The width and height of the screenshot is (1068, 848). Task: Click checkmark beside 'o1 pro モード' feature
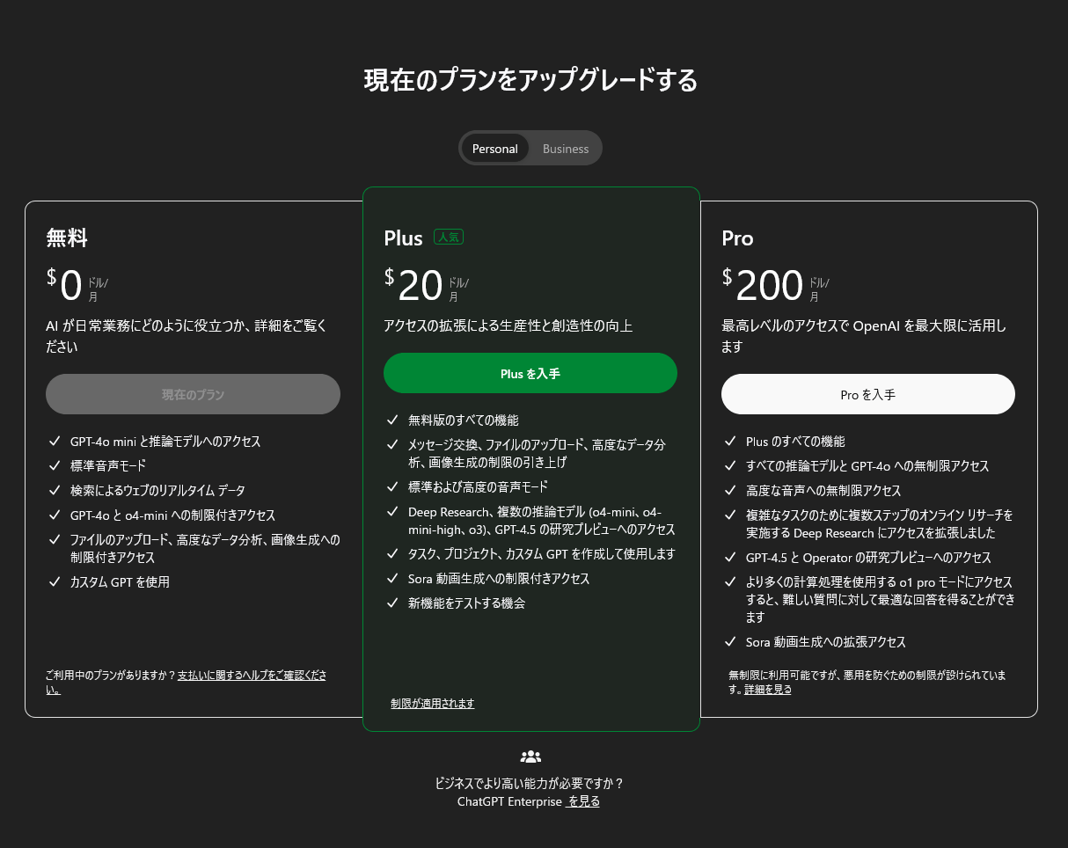coord(730,582)
